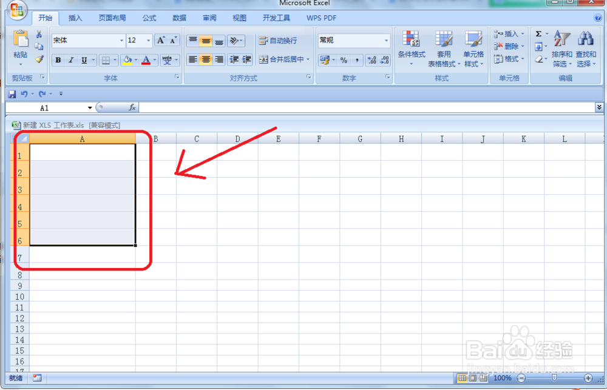Open the 合并后居中 dropdown arrow
Image resolution: width=607 pixels, height=390 pixels.
[x=308, y=59]
